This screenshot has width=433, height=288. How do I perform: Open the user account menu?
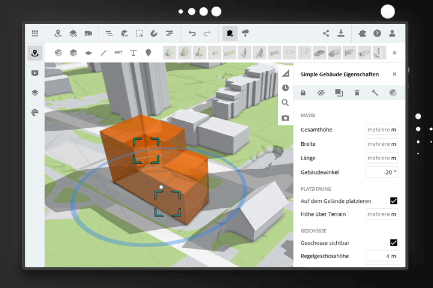(392, 34)
